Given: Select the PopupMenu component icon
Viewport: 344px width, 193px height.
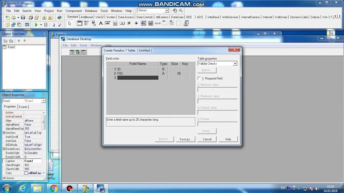Looking at the screenshot, I should 94,23.
